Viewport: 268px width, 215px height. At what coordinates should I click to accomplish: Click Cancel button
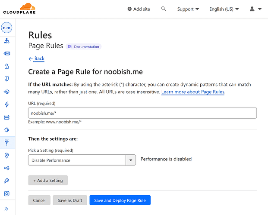39,200
